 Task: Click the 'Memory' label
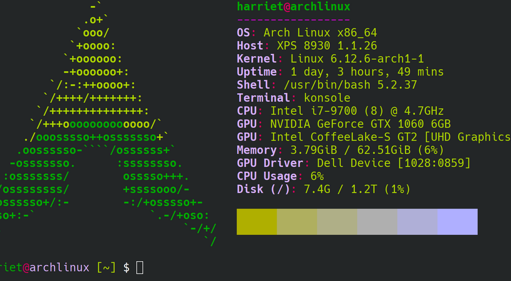coord(257,150)
